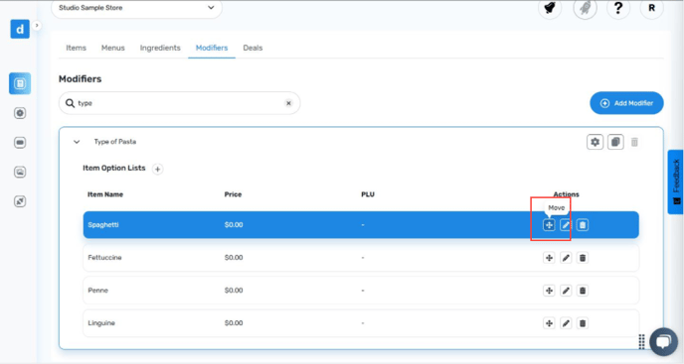
Task: Open help question mark icon
Action: pos(618,8)
